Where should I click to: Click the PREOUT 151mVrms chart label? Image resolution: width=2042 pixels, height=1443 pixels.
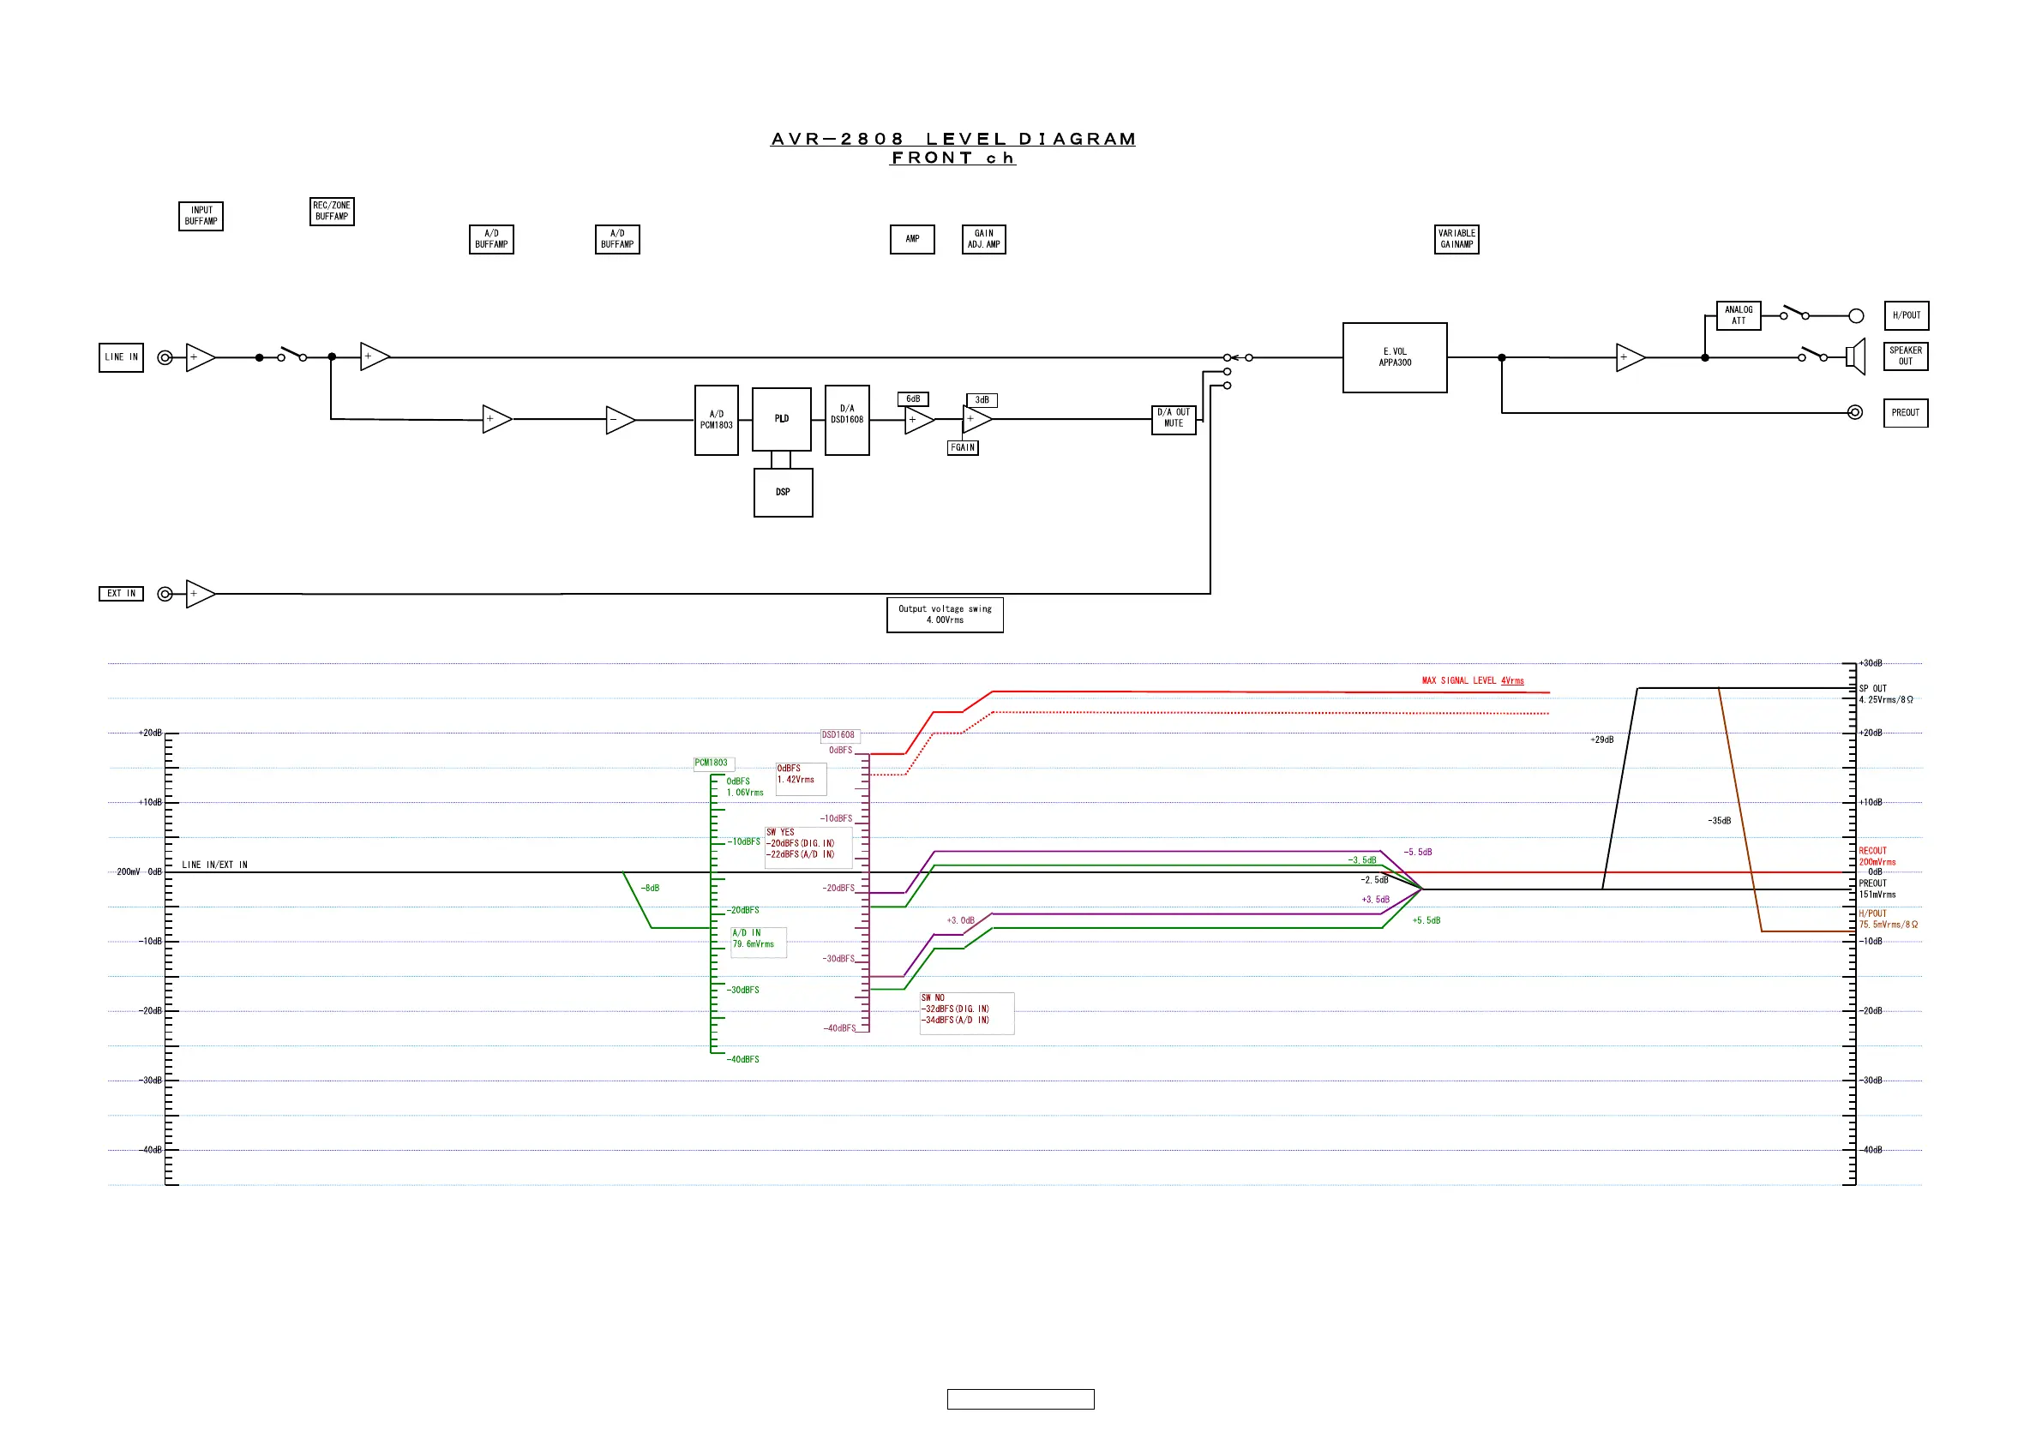tap(1877, 890)
